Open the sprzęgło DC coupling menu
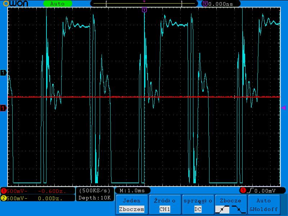Viewport: 288px width, 216px height. tap(198, 205)
